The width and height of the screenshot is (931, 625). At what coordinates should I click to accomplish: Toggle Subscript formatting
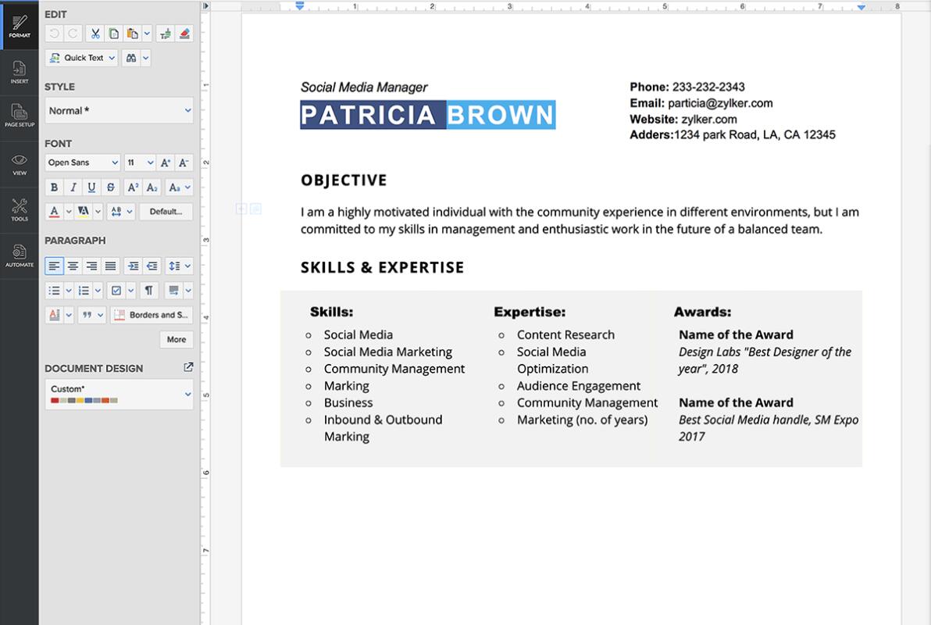[152, 187]
